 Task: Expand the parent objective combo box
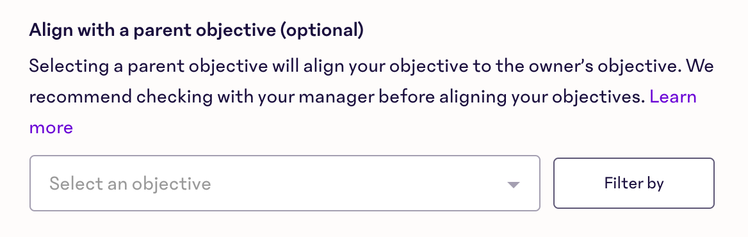pos(285,183)
